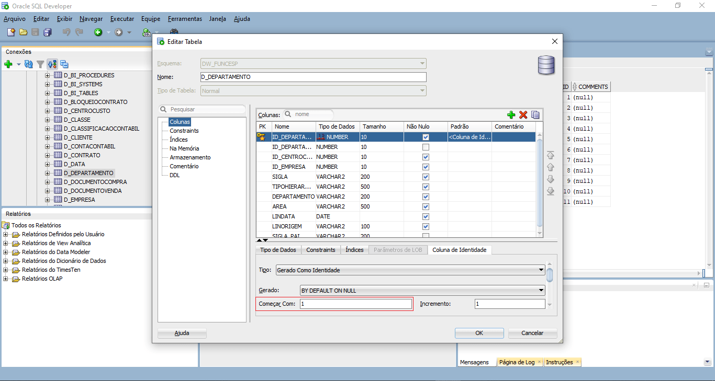
Task: Toggle Não Nulo checkbox for second ID_DEPARTA row
Action: point(426,147)
